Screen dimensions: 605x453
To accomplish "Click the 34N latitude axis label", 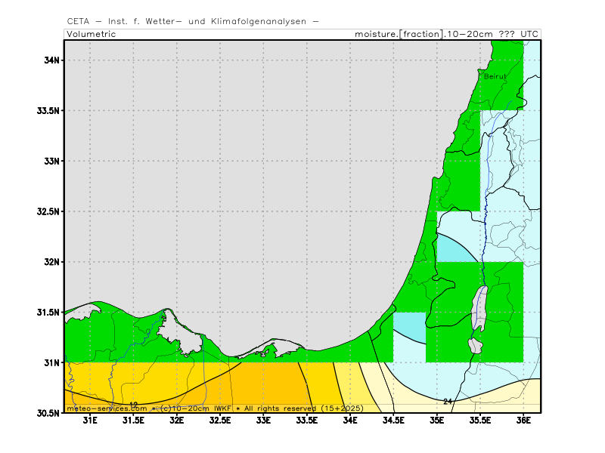I will [x=51, y=60].
